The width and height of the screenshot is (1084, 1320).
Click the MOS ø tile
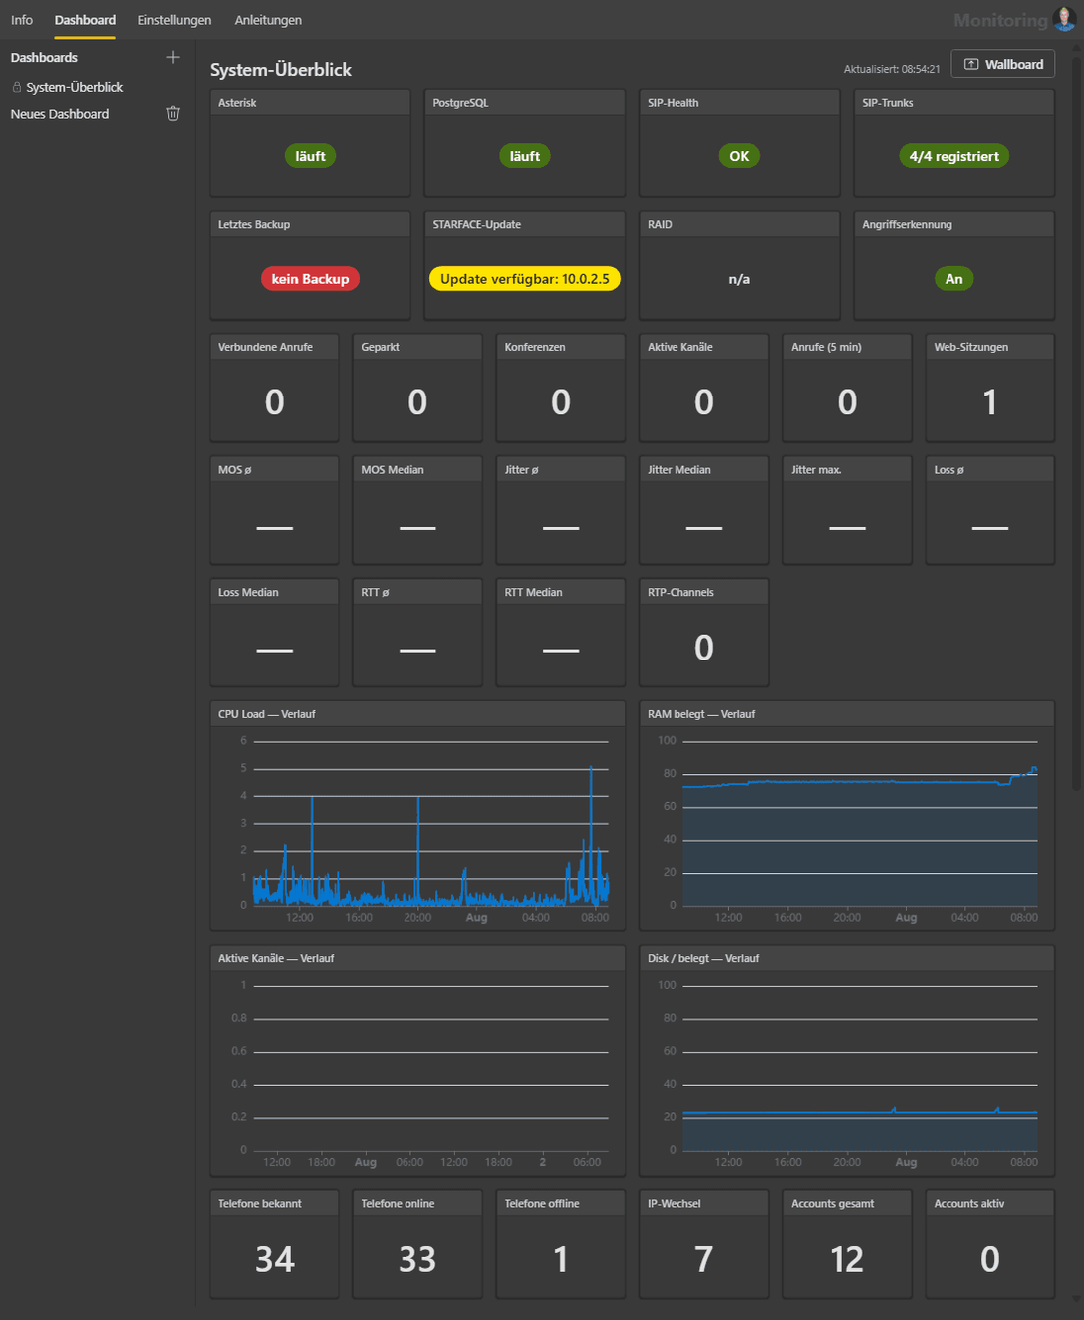coord(274,510)
